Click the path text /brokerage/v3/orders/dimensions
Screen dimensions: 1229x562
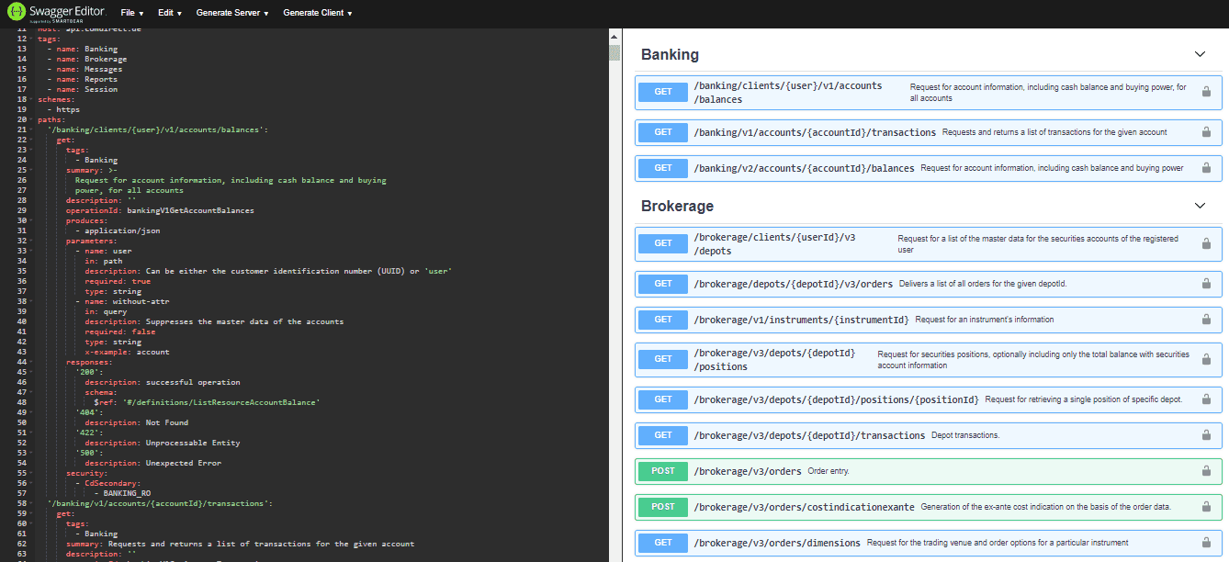pos(777,543)
